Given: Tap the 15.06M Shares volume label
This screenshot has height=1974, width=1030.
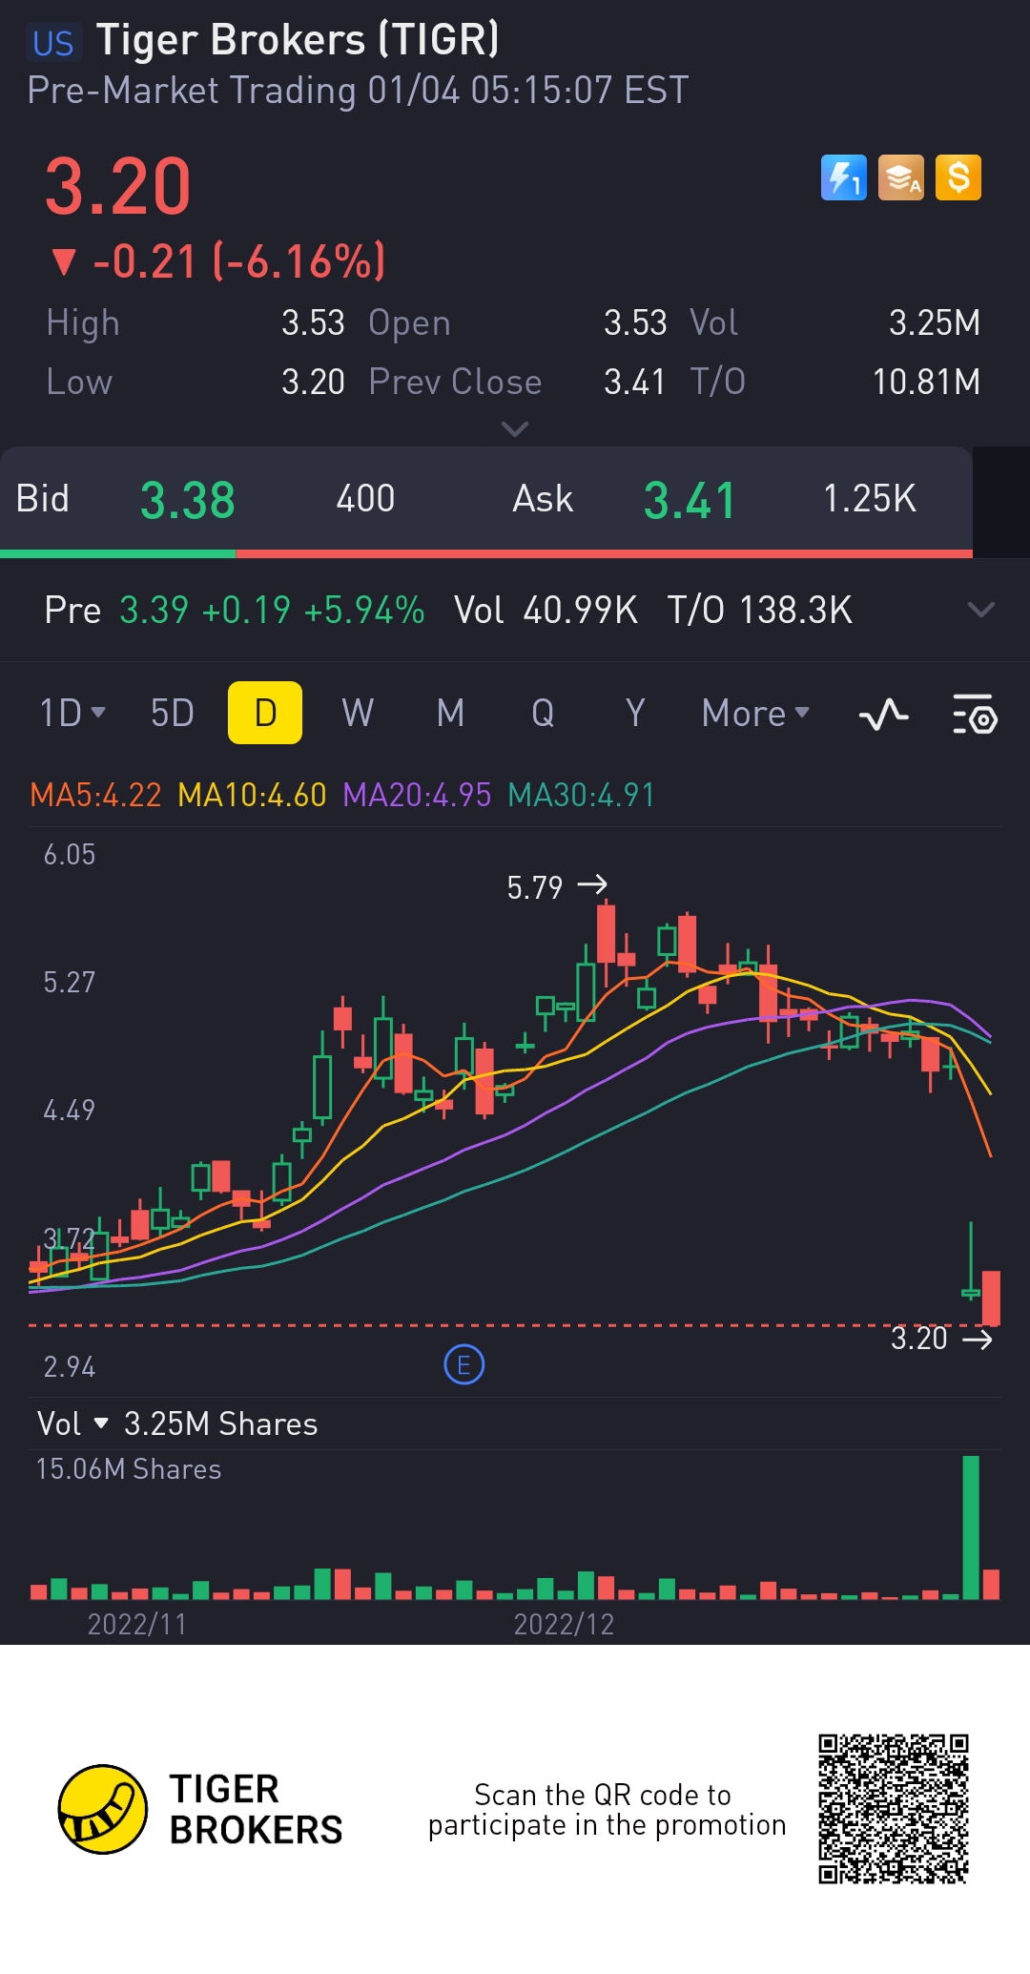Looking at the screenshot, I should point(129,1469).
